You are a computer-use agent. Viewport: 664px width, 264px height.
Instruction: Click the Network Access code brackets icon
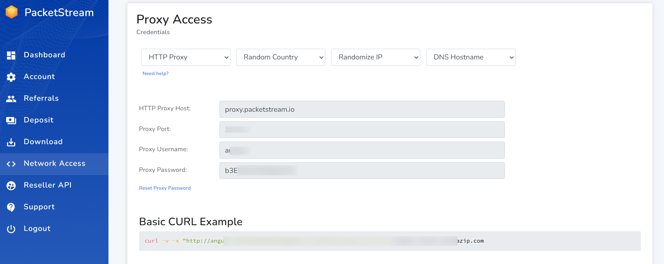pos(11,164)
